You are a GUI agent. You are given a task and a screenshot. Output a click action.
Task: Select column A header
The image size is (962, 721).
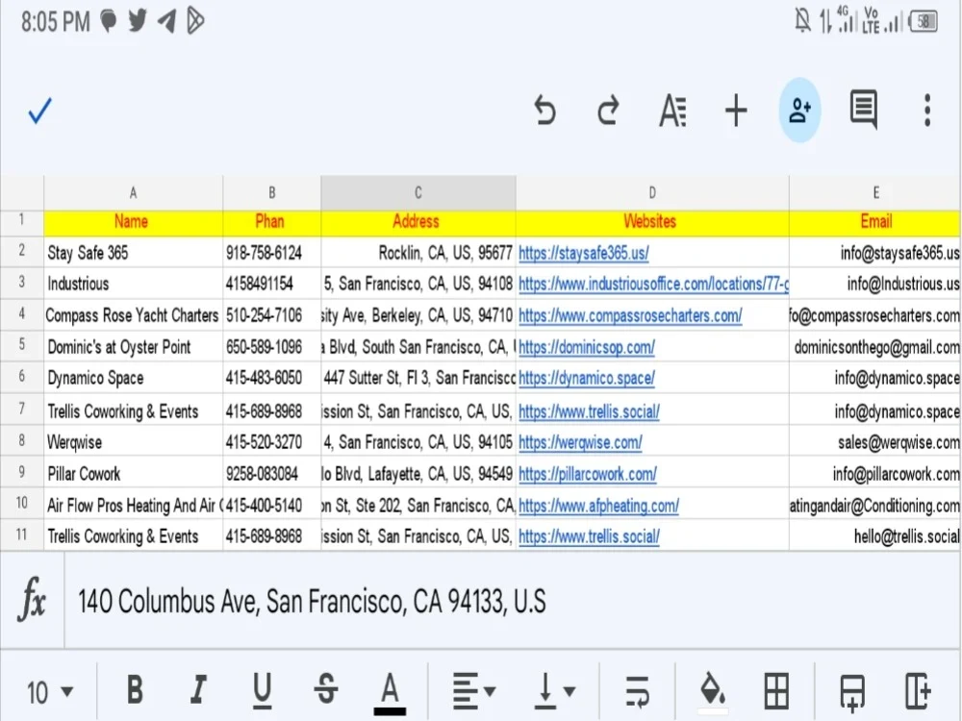click(133, 192)
